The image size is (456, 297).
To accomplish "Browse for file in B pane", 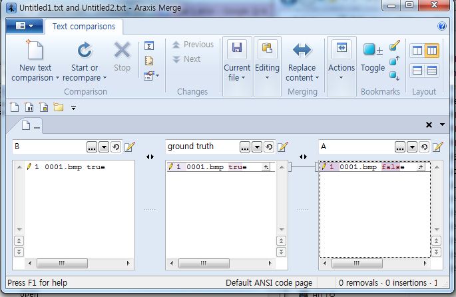I will pos(92,147).
